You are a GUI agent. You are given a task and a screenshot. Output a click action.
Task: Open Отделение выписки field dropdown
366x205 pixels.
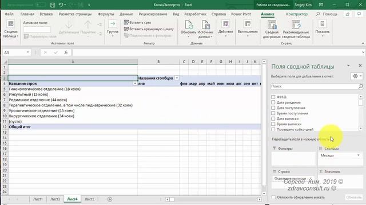pos(311,178)
